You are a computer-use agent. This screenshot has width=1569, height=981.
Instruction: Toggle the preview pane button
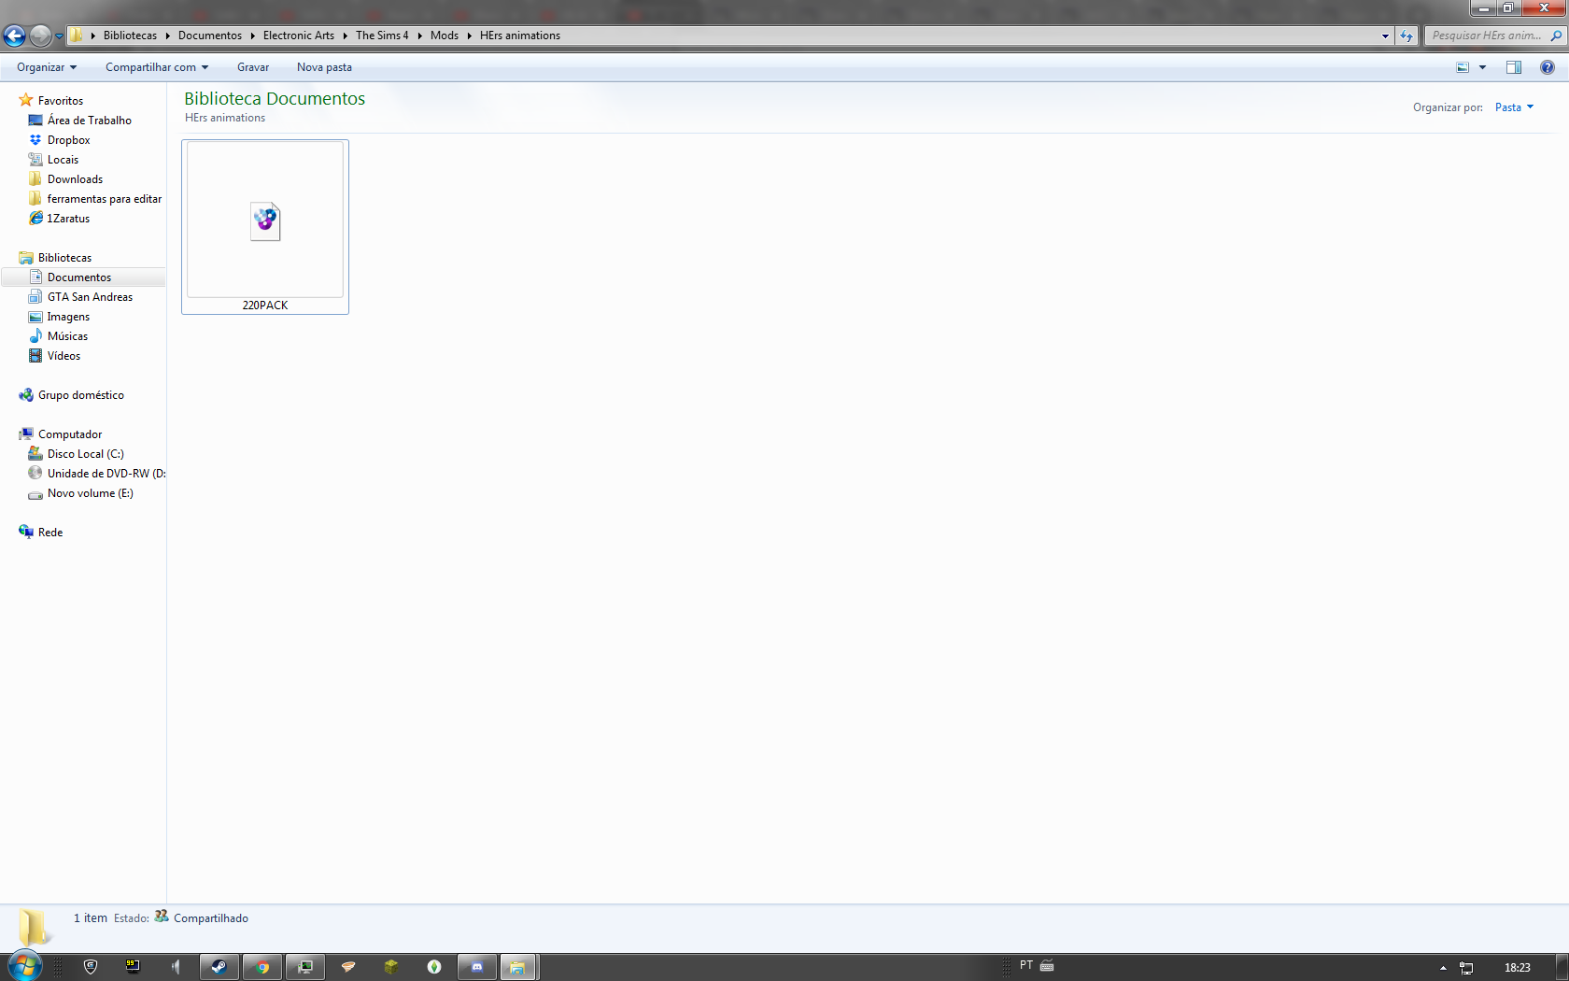pyautogui.click(x=1513, y=67)
